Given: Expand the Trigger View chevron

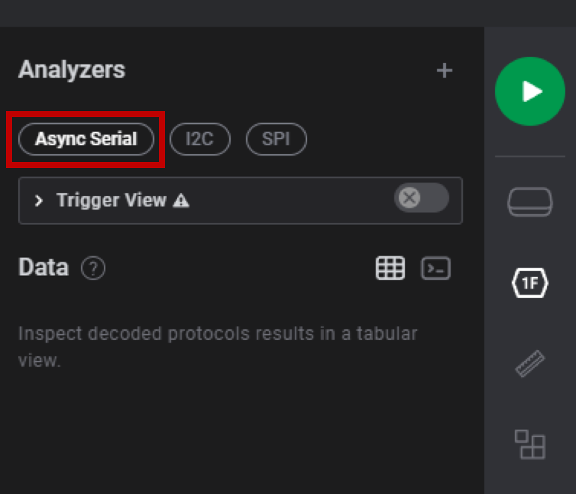Looking at the screenshot, I should coord(39,201).
